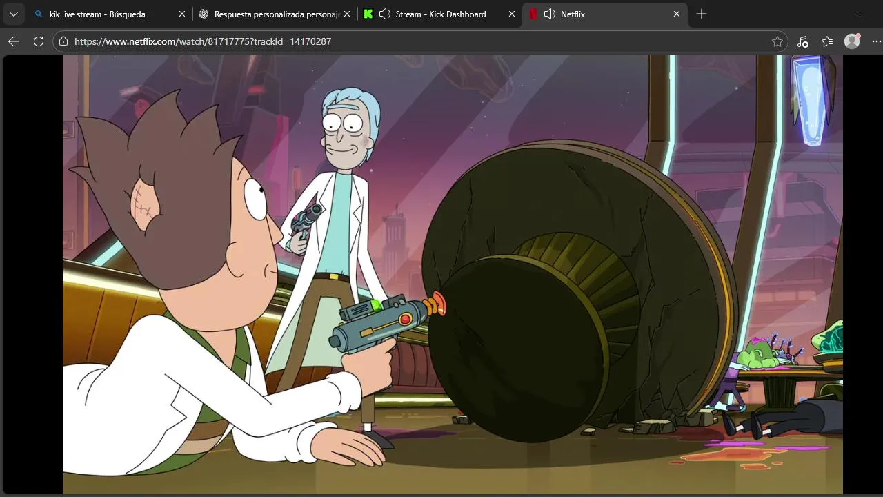The height and width of the screenshot is (497, 883).
Task: Switch to the kik live stream Búsqueda tab
Action: [x=109, y=14]
